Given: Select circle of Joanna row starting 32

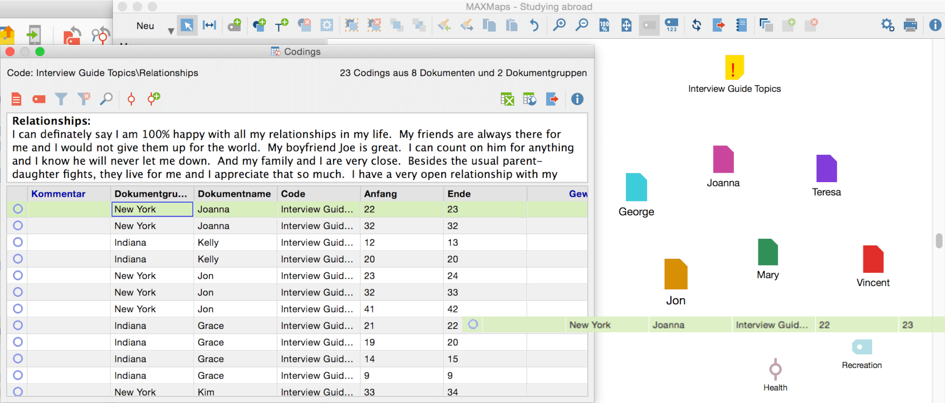Looking at the screenshot, I should click(x=18, y=226).
